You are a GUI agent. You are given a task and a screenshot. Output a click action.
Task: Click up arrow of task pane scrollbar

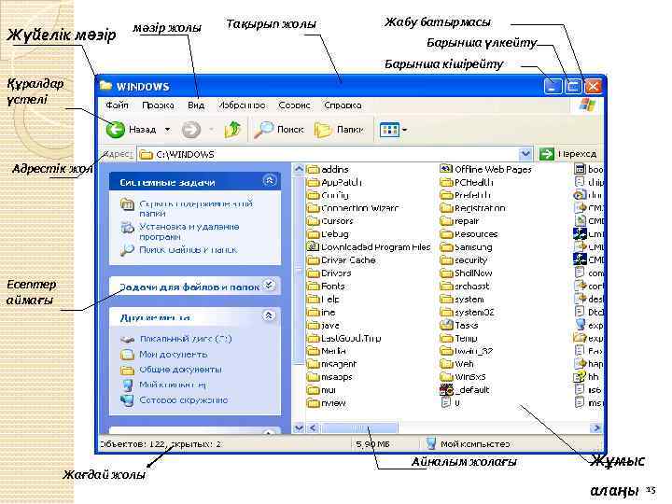point(299,169)
